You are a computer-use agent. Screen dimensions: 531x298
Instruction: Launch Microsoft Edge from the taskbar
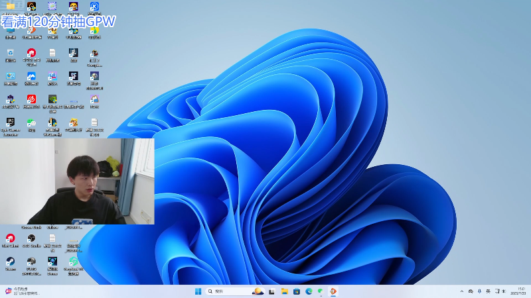tap(309, 291)
